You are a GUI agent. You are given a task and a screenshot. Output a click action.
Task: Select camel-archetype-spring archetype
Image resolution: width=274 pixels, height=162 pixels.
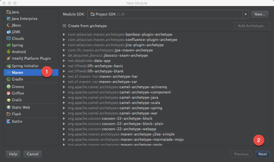pos(115,108)
